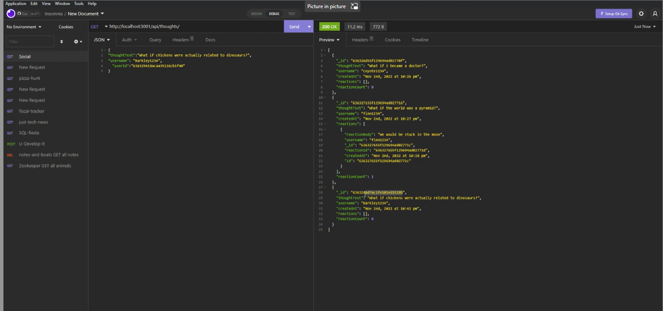Click the account icon in the top bar
663x311 pixels.
[655, 13]
